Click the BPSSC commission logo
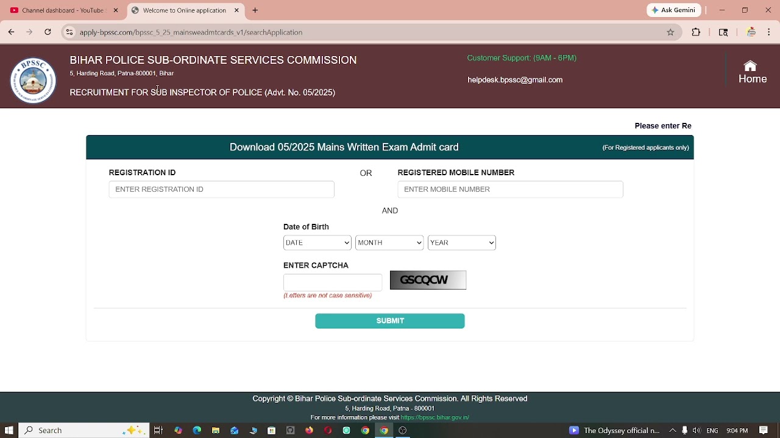 tap(33, 80)
